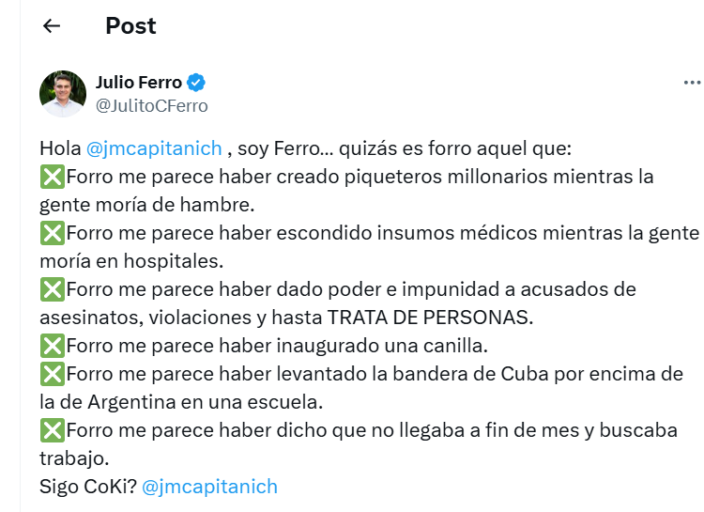Click the Post heading at the top
Screen dimensions: 704x512
(x=130, y=26)
